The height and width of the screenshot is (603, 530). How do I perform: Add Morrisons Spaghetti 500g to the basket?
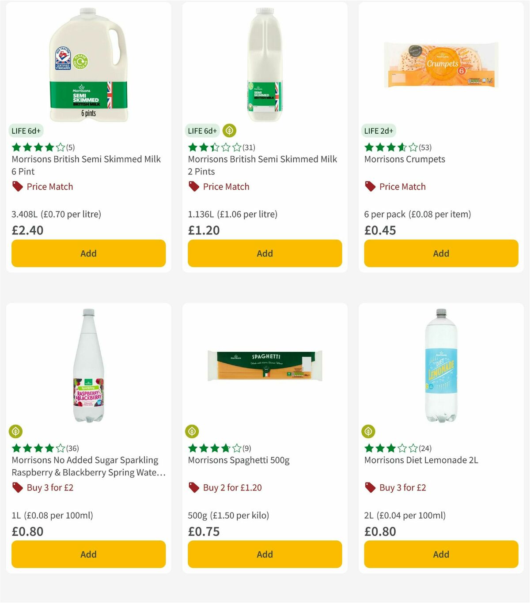[x=264, y=554]
